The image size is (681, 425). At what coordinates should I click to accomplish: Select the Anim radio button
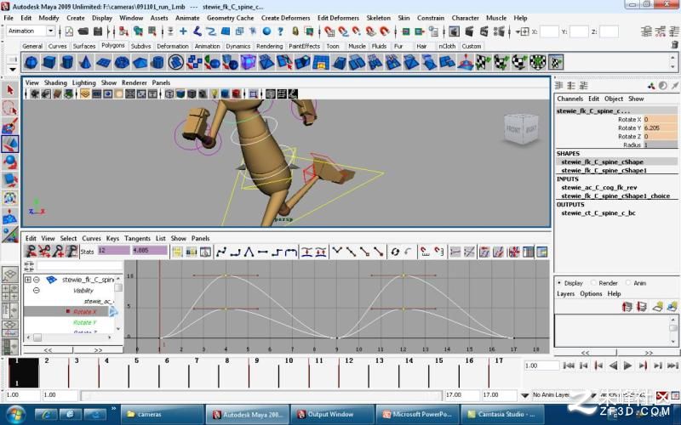(x=628, y=283)
